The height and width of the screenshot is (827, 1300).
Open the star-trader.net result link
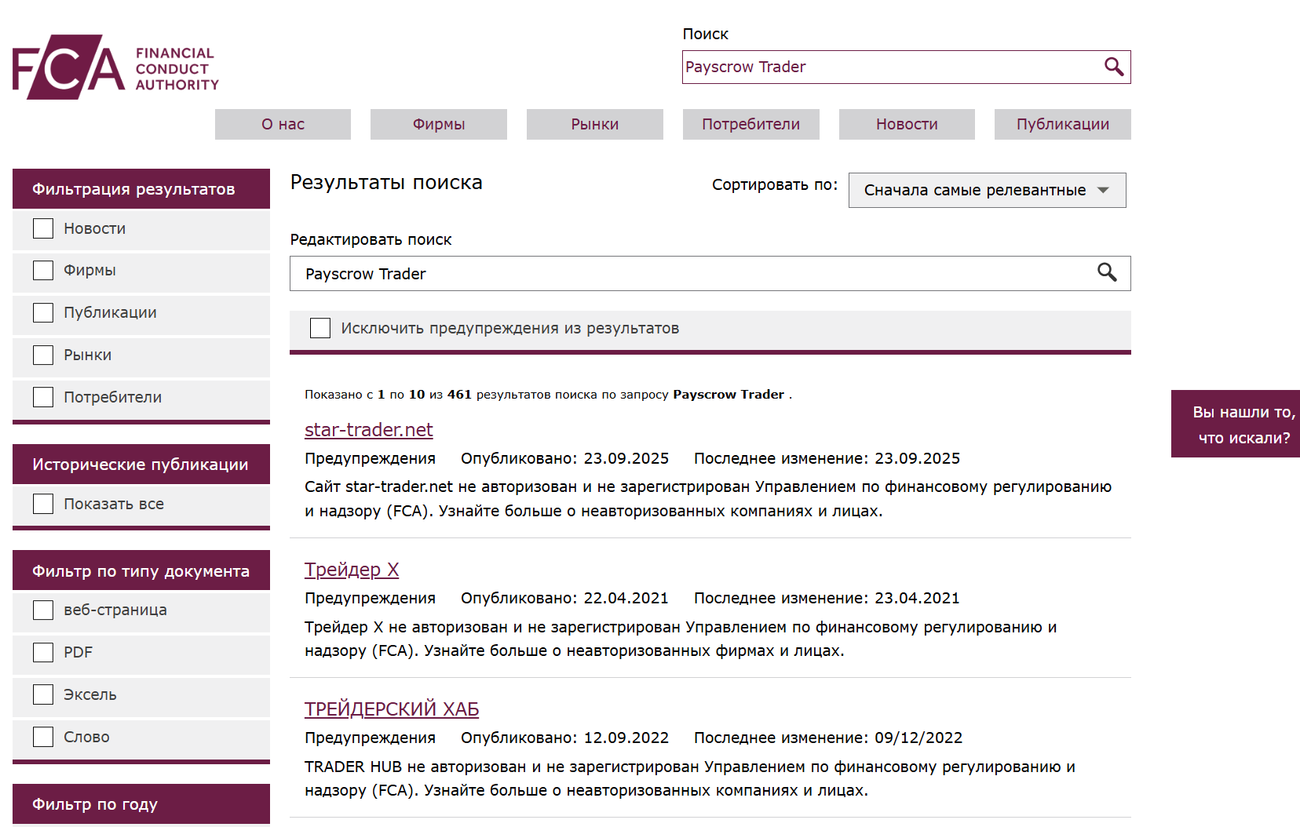coord(368,430)
